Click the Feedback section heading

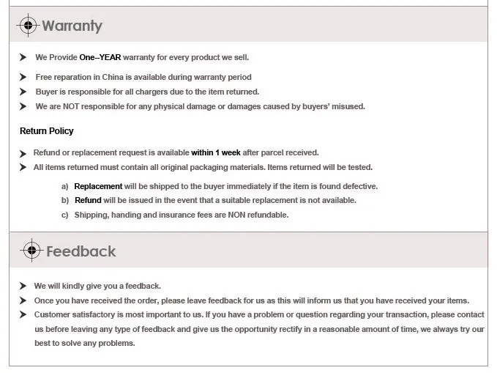[81, 251]
